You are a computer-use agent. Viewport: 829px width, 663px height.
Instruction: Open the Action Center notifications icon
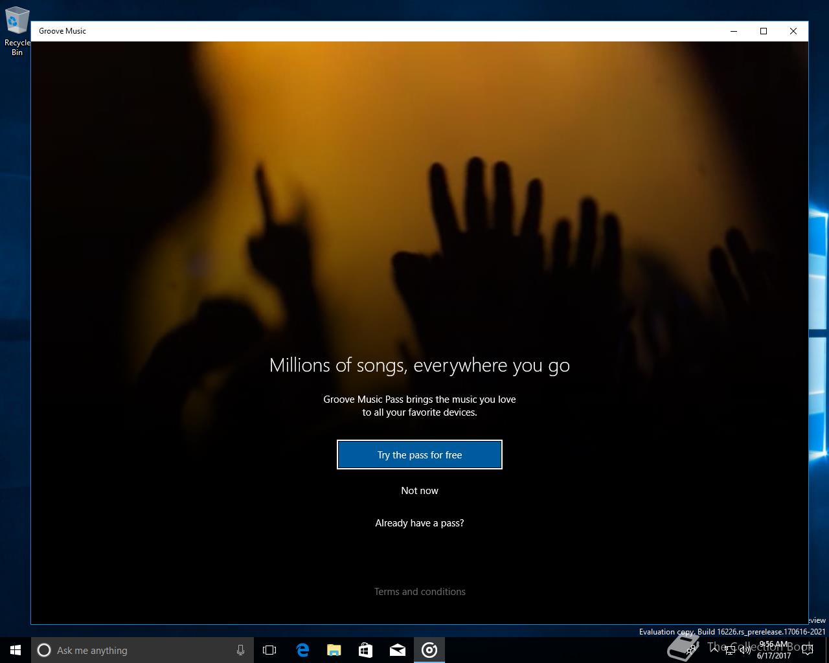click(x=807, y=650)
